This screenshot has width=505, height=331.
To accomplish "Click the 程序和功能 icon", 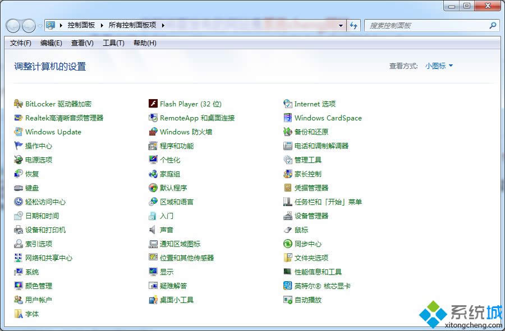I will tap(153, 146).
